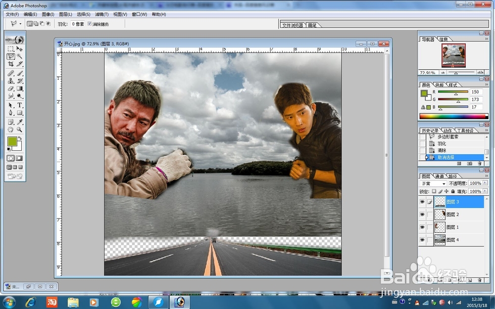Screen dimensions: 495x309
Task: Open tool preset picker arrow in options bar
Action: tap(20, 24)
